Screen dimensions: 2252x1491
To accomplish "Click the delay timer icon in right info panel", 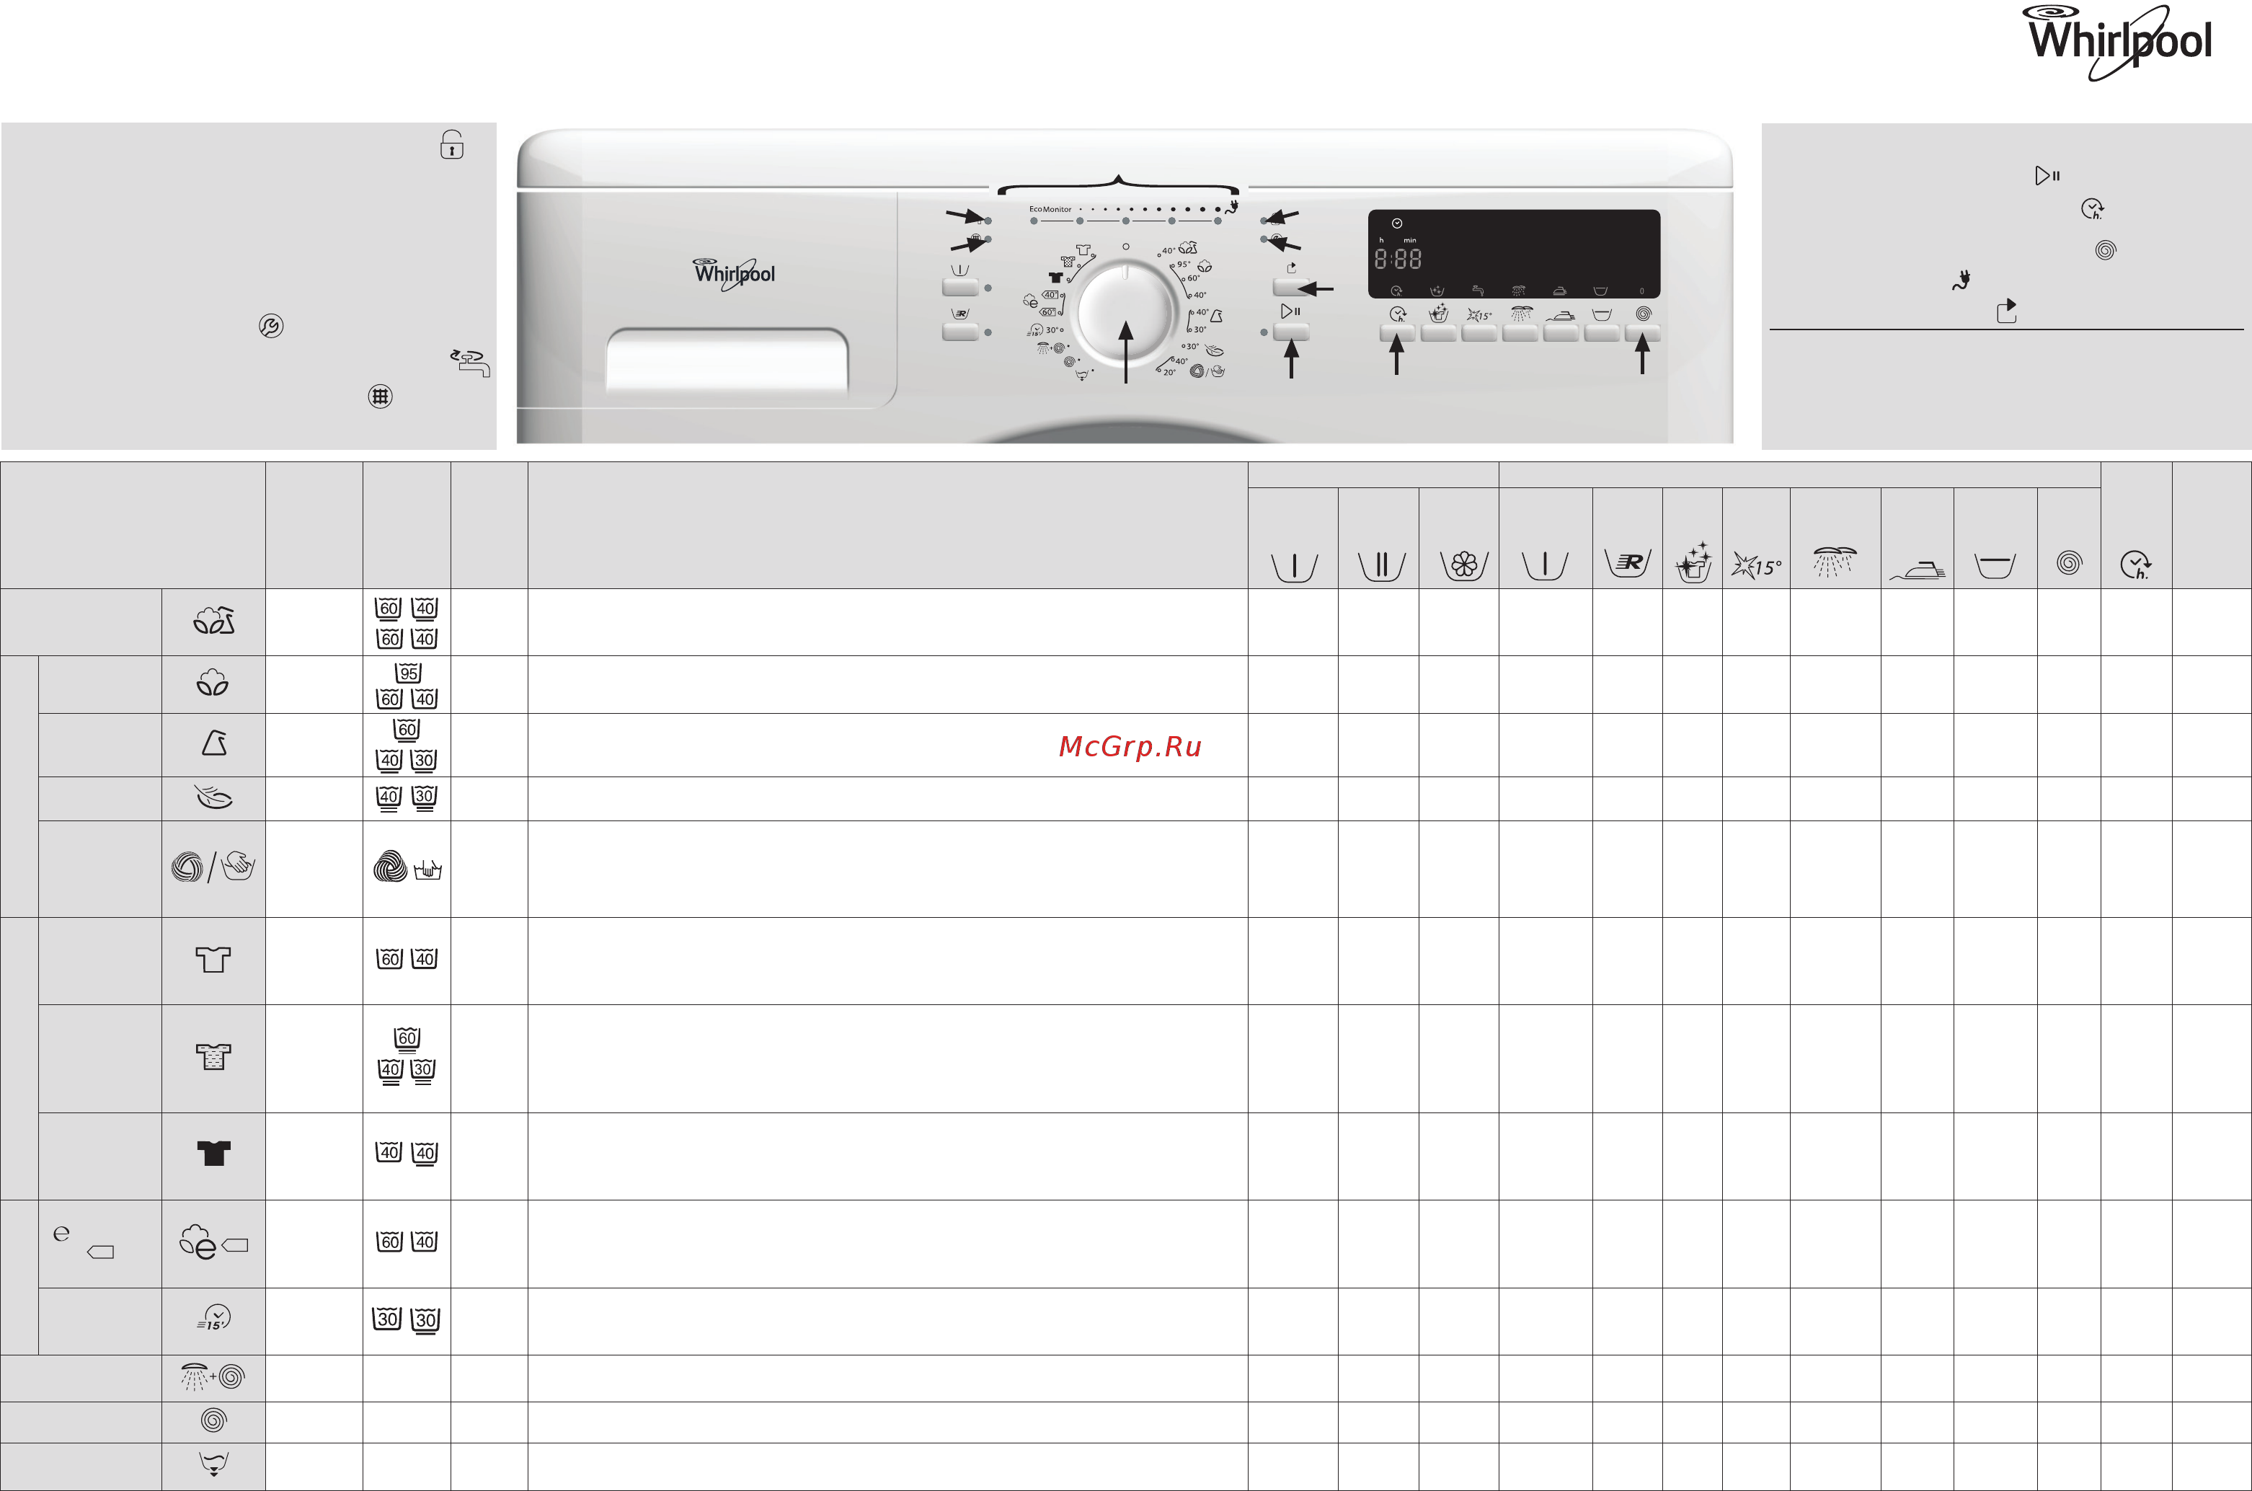I will 2092,209.
